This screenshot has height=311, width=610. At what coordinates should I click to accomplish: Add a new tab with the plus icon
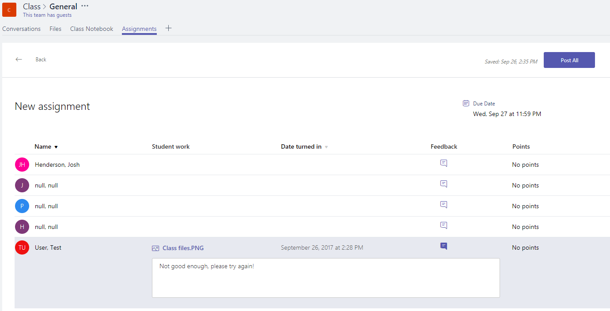coord(168,28)
